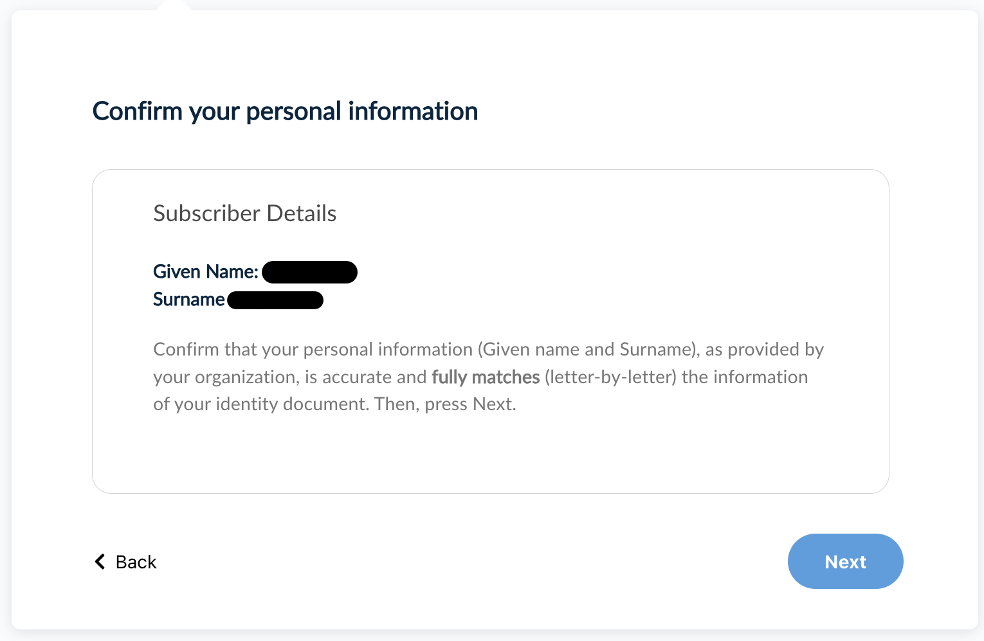Click the 'as provided by' text
The height and width of the screenshot is (641, 984).
(x=764, y=350)
